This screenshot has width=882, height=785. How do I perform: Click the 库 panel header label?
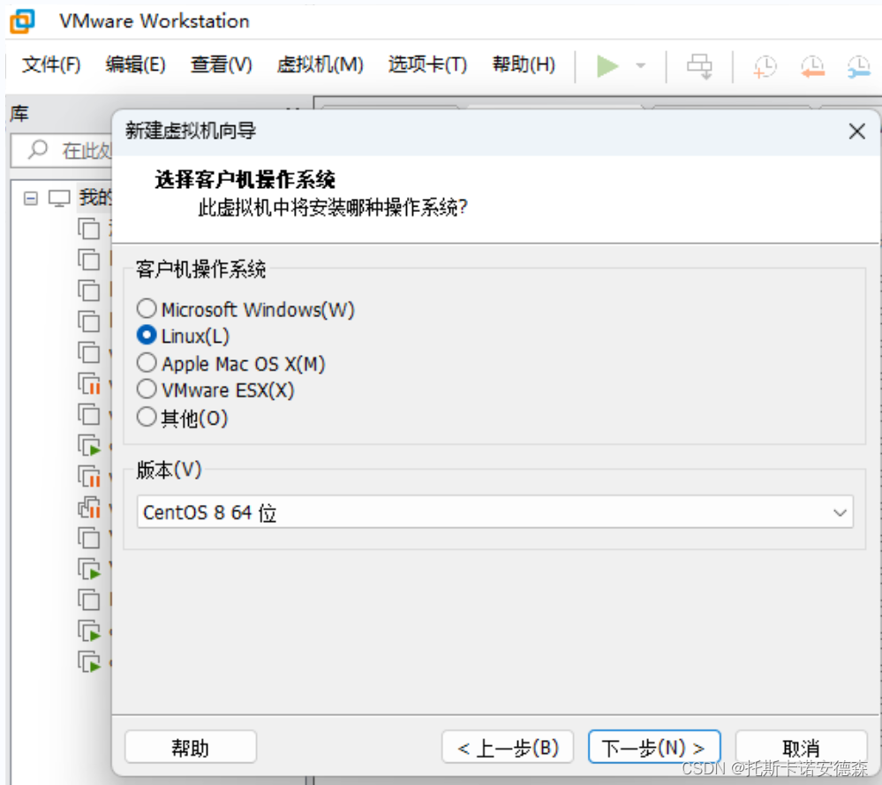[19, 114]
